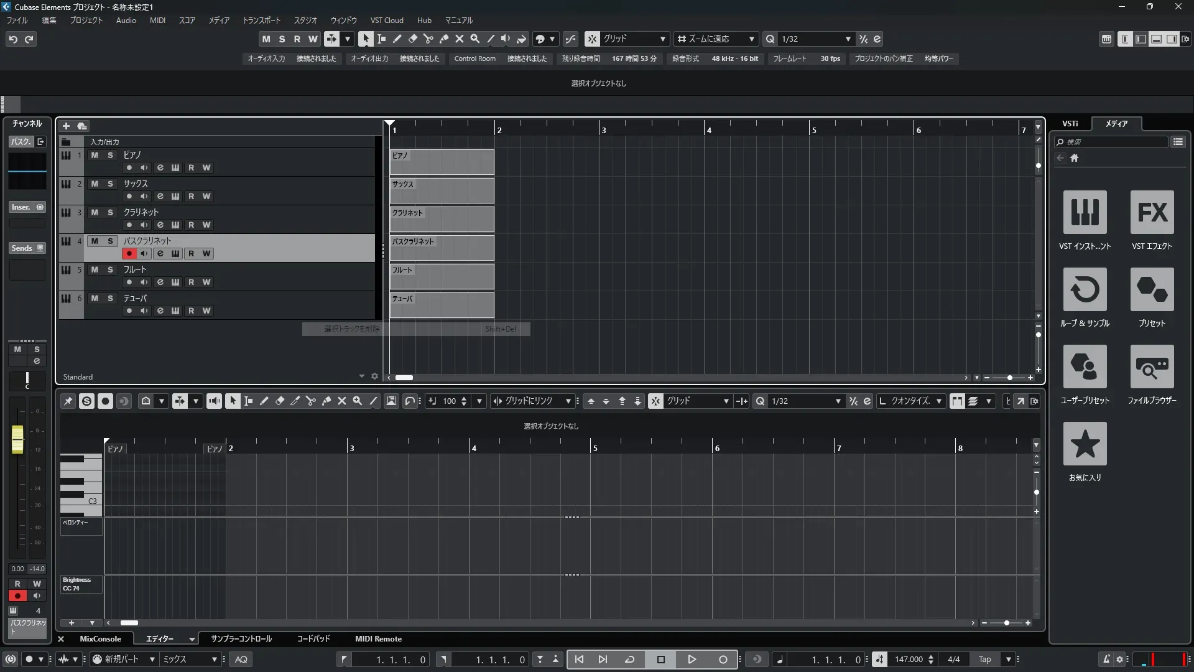Switch to the MixConsole tab
Screen dimensions: 1194x672
100,638
